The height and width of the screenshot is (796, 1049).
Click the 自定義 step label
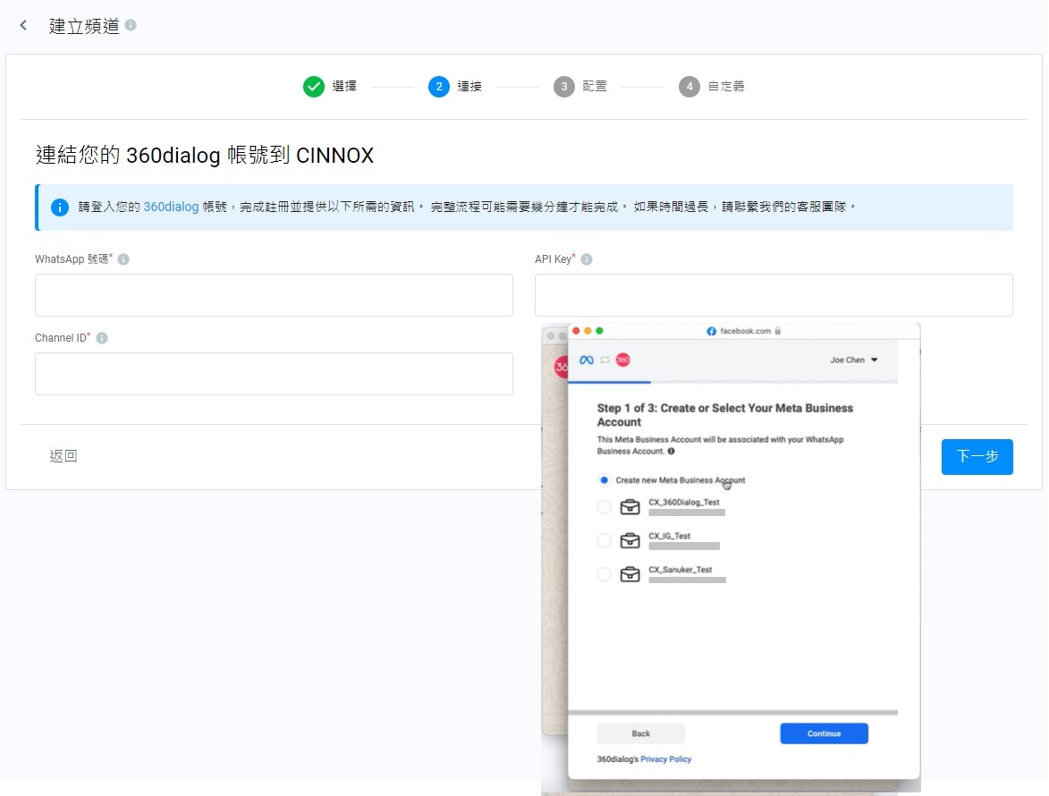pyautogui.click(x=726, y=86)
